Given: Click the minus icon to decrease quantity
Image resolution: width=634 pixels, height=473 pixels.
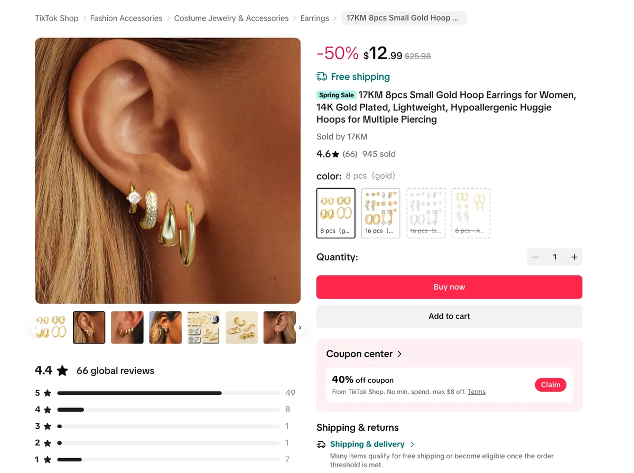Looking at the screenshot, I should [535, 257].
